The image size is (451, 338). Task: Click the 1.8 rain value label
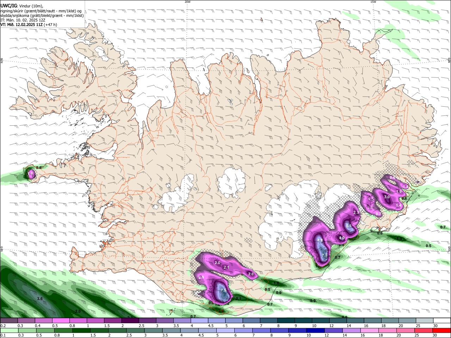tap(276, 283)
